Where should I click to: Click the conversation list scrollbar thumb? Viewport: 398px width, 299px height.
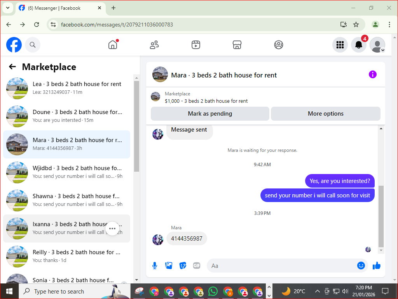tap(136, 127)
